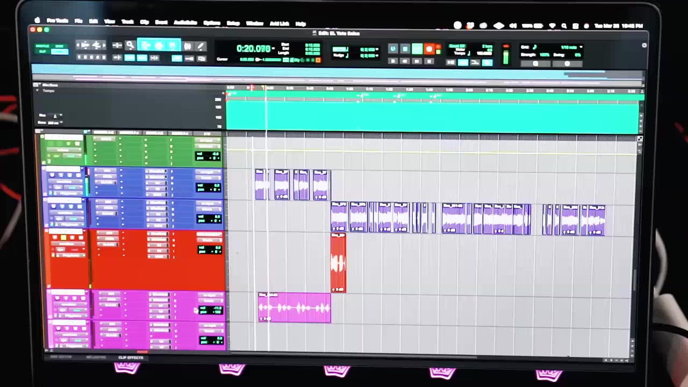688x387 pixels.
Task: Switch to the Clip Effects tab
Action: click(x=131, y=357)
